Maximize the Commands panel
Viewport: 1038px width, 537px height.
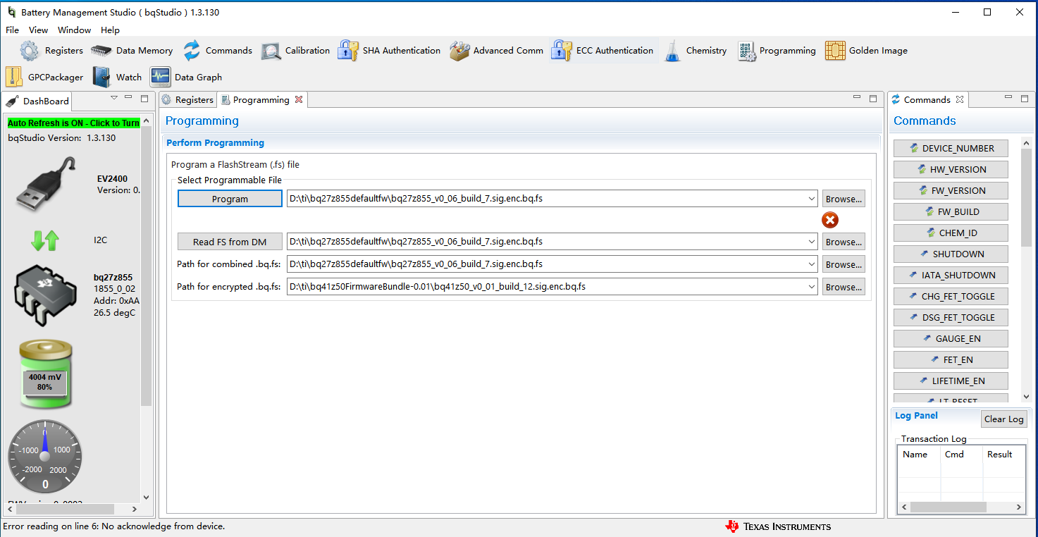[x=1025, y=99]
